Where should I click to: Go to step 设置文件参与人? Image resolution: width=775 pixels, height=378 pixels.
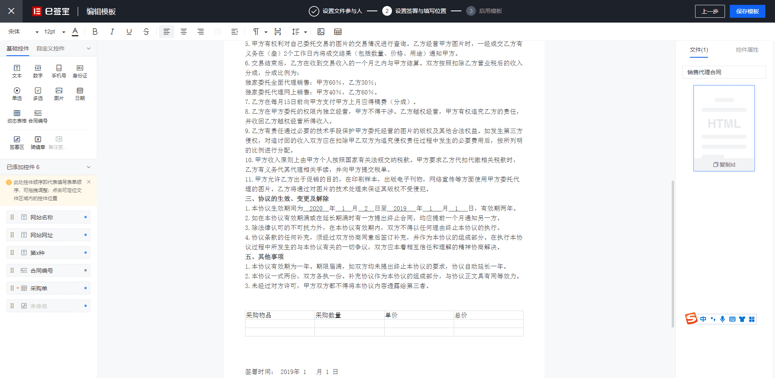[335, 11]
